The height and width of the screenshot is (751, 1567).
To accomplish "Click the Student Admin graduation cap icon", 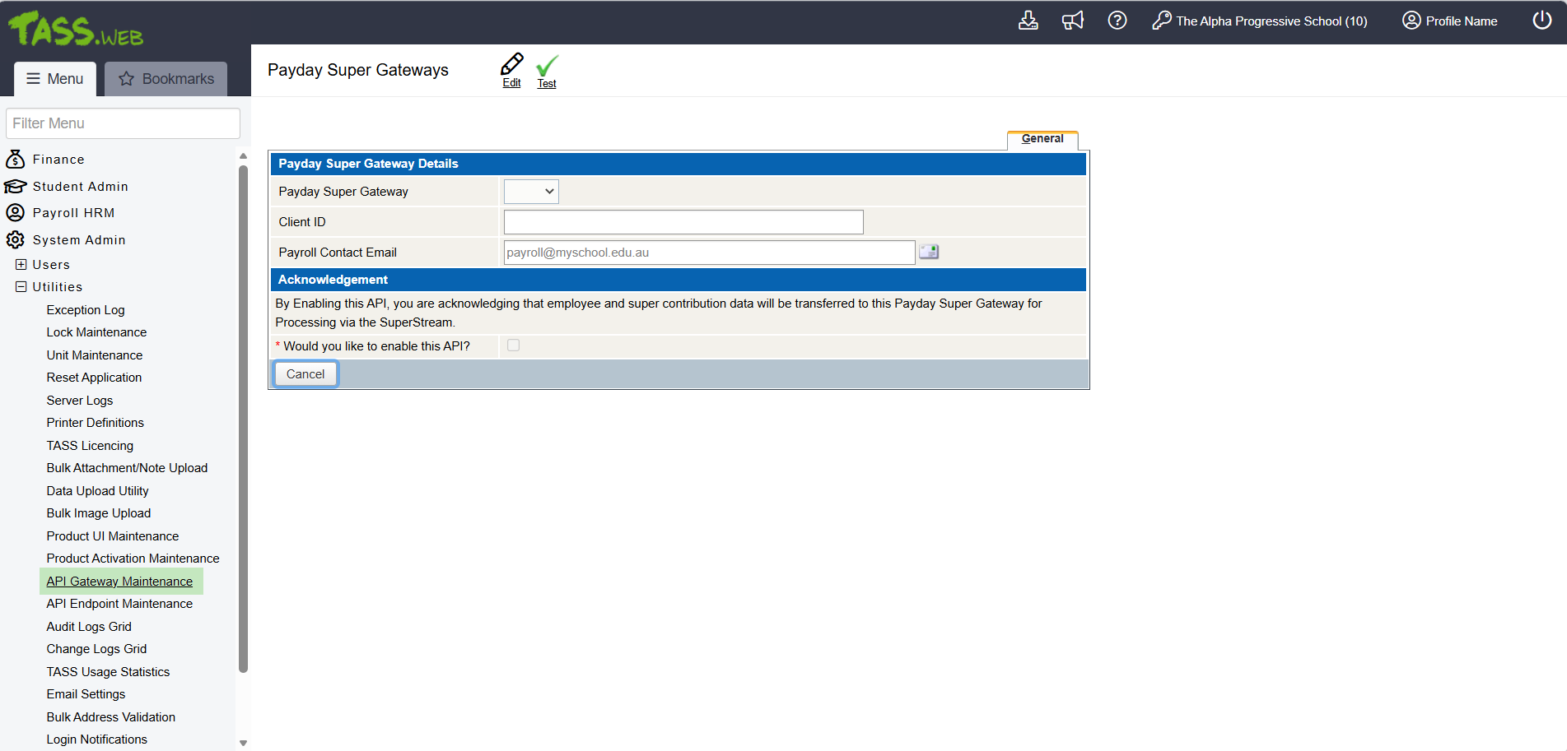I will tap(16, 186).
